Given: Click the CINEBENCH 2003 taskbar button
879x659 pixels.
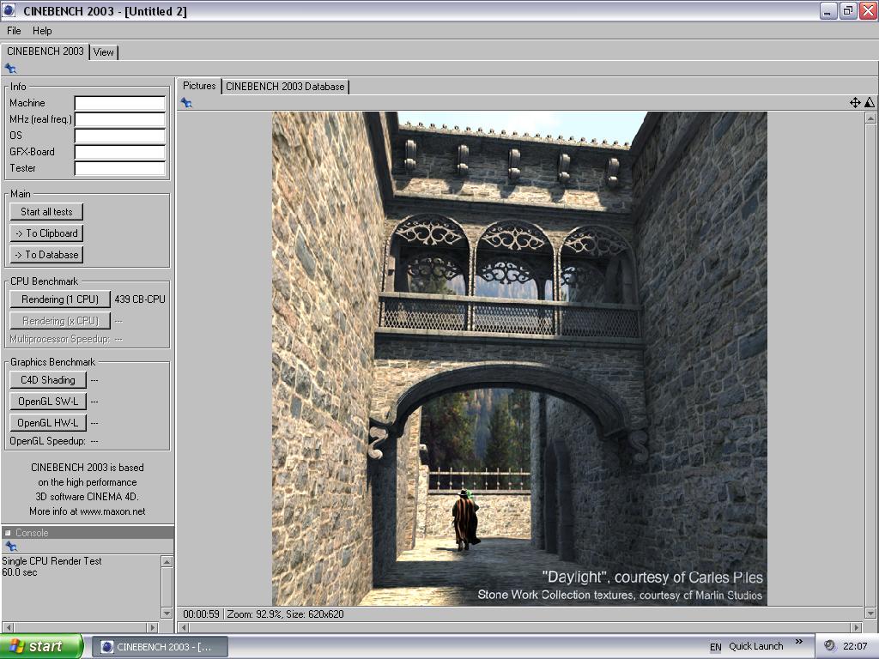Looking at the screenshot, I should point(160,647).
